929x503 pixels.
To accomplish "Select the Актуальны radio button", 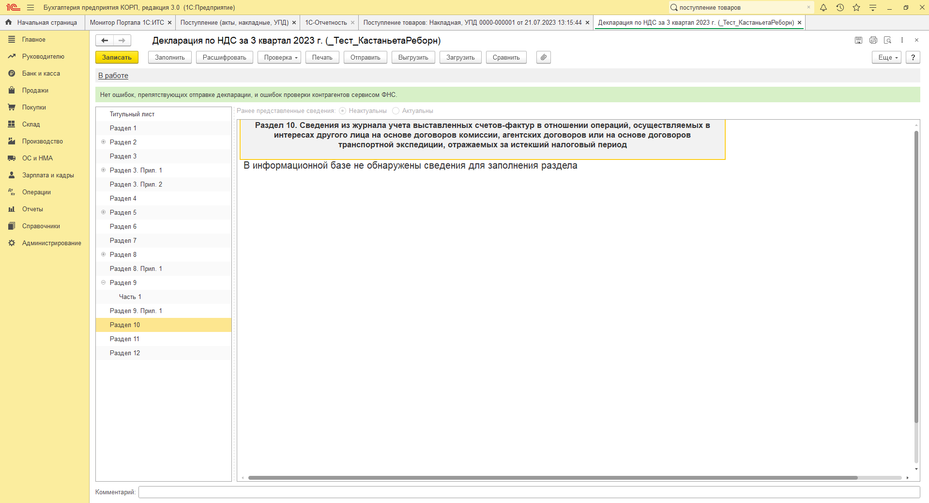I will click(x=396, y=111).
